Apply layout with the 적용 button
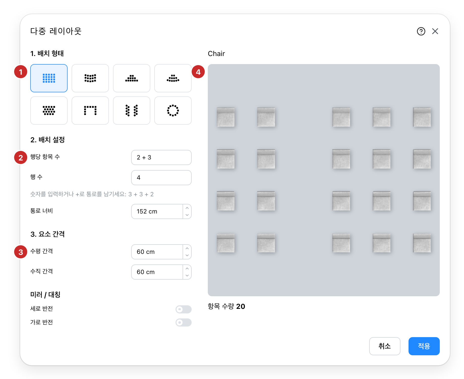 [x=424, y=346]
